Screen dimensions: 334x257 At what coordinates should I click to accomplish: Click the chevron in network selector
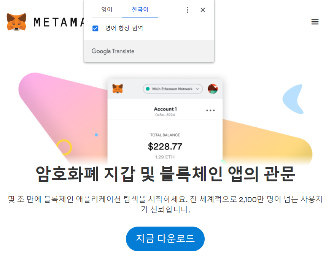click(x=197, y=89)
